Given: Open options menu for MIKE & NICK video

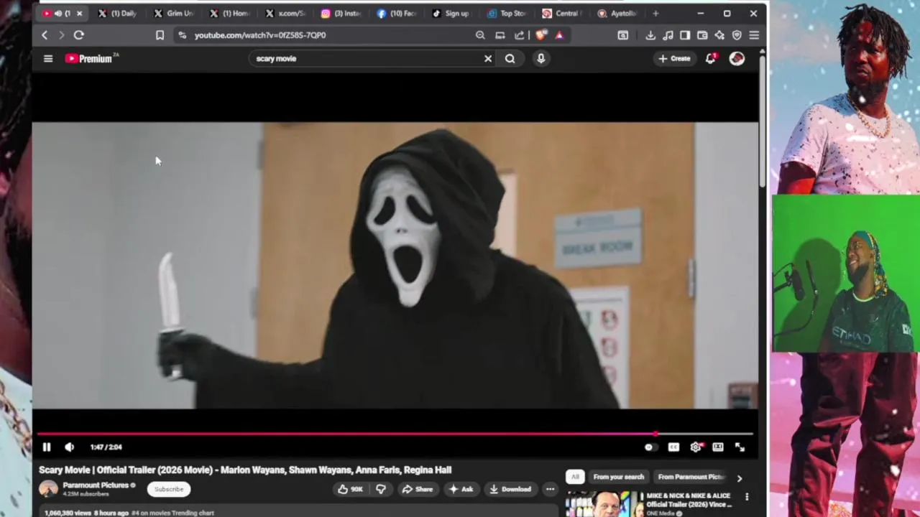Looking at the screenshot, I should 747,497.
